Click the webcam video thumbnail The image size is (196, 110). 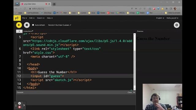162,97
